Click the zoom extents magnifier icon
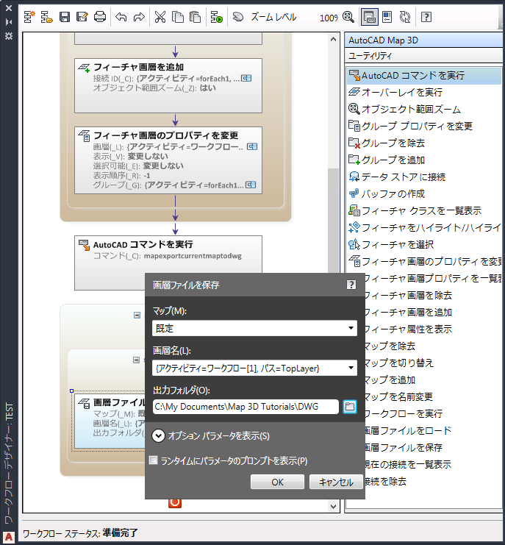Screen dimensions: 505x545 (x=348, y=16)
